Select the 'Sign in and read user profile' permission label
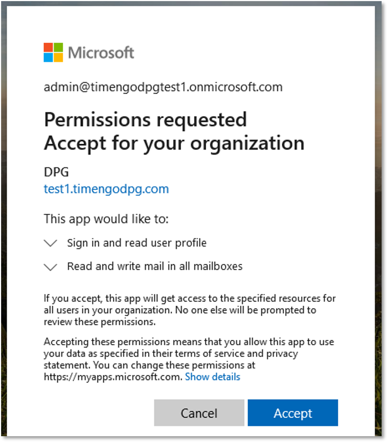Screen dimensions: 388x442 point(137,243)
